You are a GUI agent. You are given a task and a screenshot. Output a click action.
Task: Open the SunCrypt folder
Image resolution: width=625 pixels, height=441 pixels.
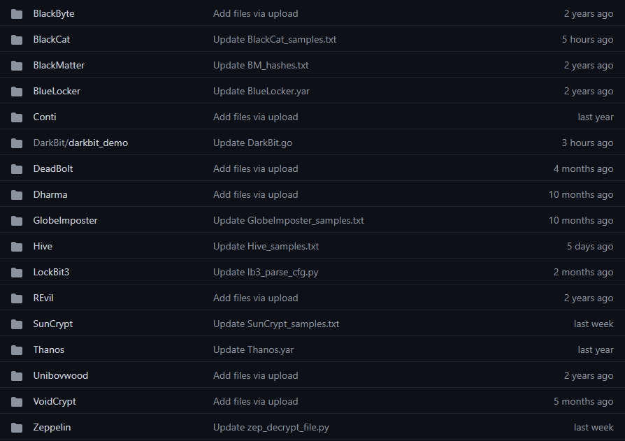point(53,324)
